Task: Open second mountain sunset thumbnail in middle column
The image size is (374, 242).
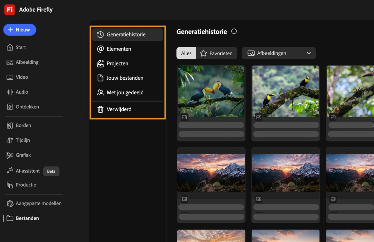Action: click(286, 173)
